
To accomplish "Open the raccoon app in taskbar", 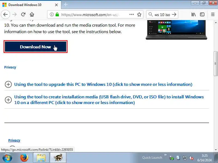I will 58,158.
